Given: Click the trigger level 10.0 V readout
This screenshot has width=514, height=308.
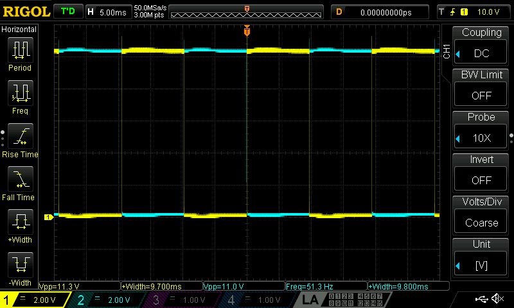Looking at the screenshot, I should click(488, 12).
